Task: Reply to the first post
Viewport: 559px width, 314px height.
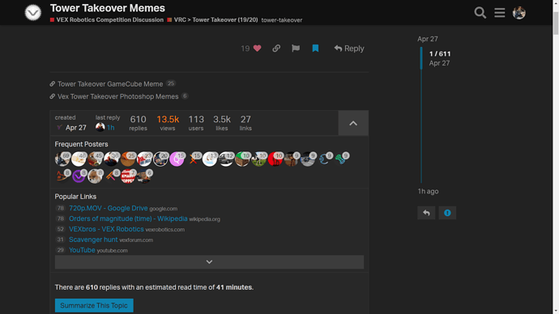Action: coord(349,48)
